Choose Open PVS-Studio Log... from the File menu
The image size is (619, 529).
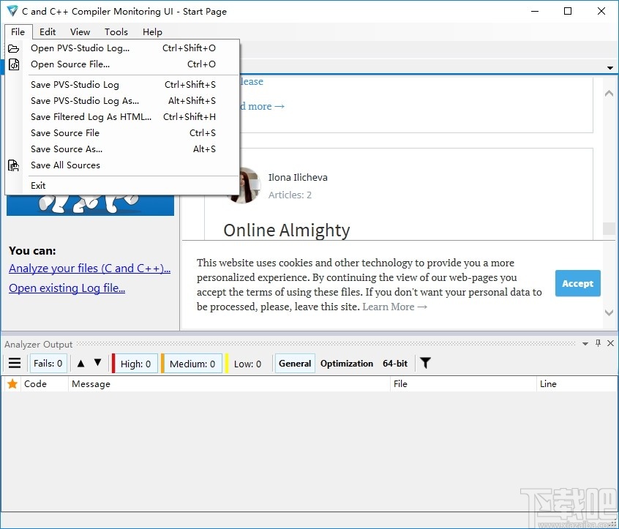pos(122,48)
